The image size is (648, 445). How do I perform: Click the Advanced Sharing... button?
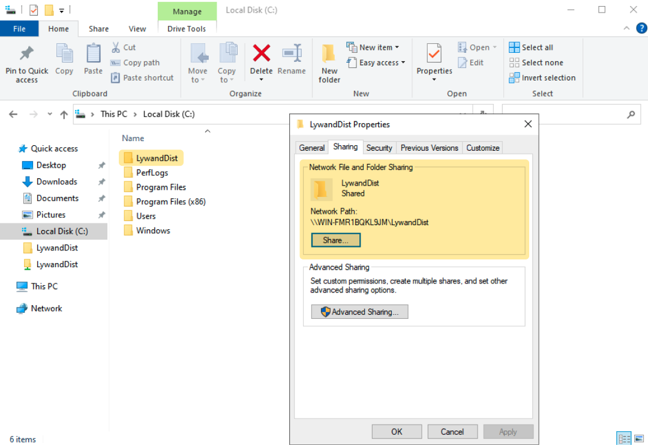359,312
